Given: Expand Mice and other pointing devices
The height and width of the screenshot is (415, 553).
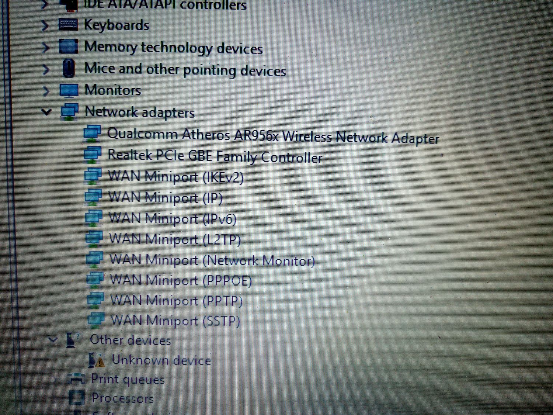Looking at the screenshot, I should (46, 69).
